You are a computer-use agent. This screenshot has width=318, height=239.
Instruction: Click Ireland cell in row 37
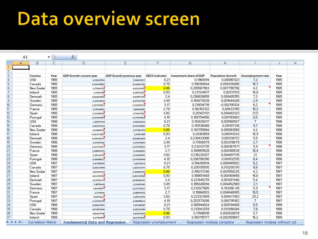(37, 218)
